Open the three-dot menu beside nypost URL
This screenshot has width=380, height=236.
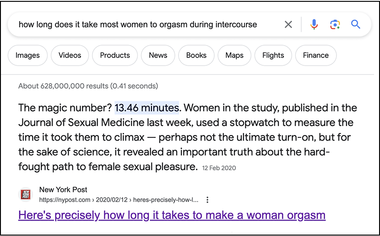click(x=207, y=200)
